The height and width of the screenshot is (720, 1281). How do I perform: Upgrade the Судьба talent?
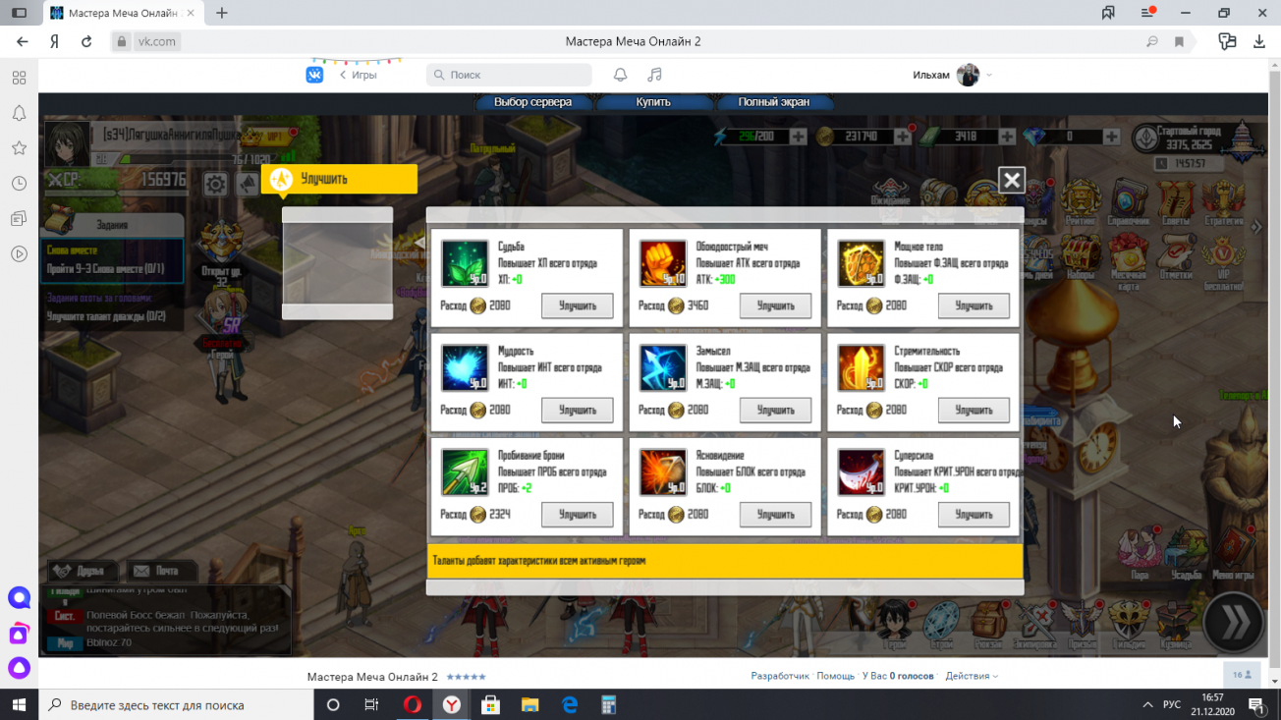(577, 305)
